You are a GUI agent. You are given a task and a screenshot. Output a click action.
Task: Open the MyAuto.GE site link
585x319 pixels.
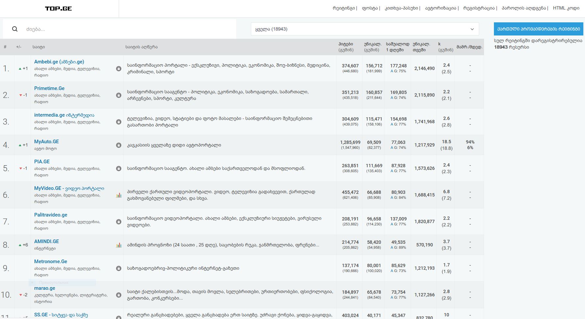[46, 142]
